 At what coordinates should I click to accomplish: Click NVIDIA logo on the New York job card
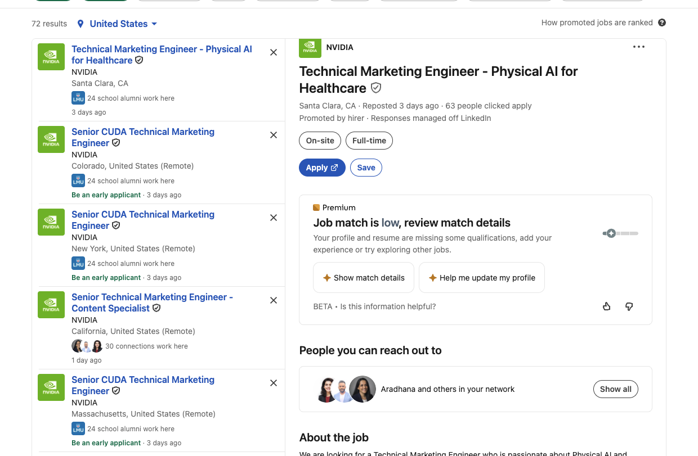pyautogui.click(x=51, y=222)
